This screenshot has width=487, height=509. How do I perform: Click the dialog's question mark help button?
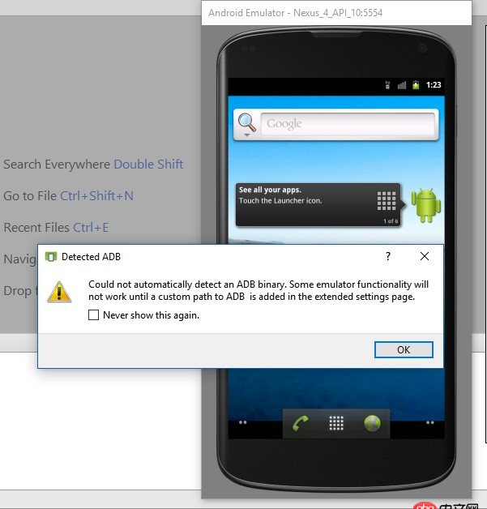click(x=387, y=257)
